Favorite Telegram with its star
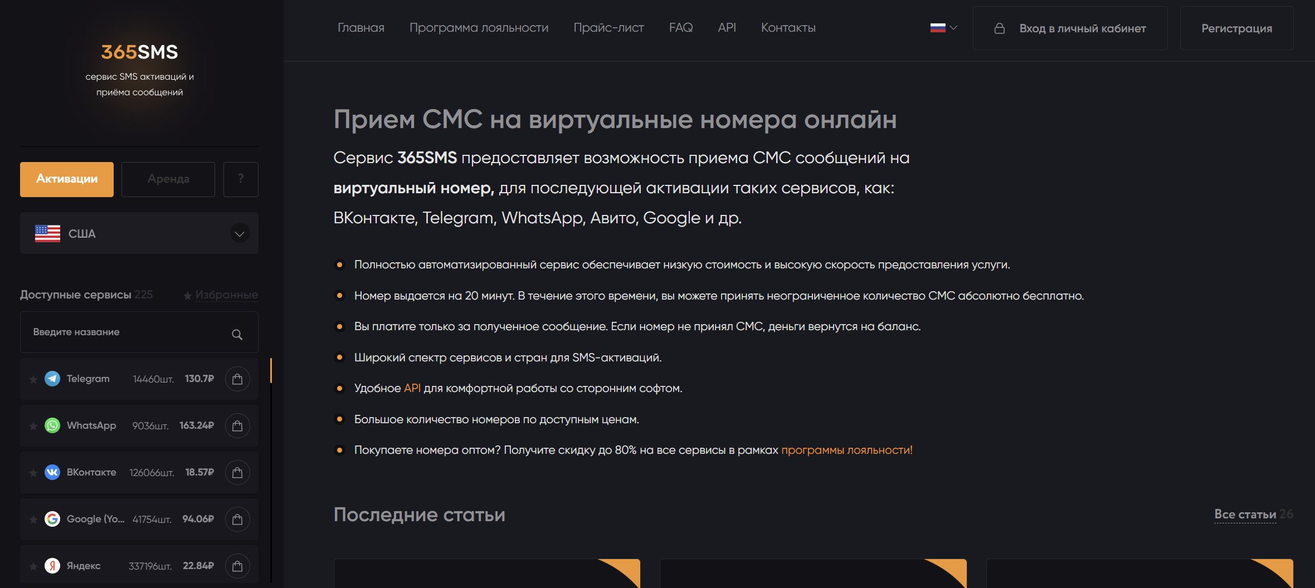This screenshot has width=1315, height=588. [x=33, y=379]
